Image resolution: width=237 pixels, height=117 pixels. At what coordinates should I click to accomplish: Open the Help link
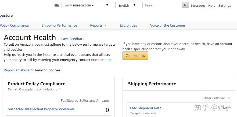212,6
